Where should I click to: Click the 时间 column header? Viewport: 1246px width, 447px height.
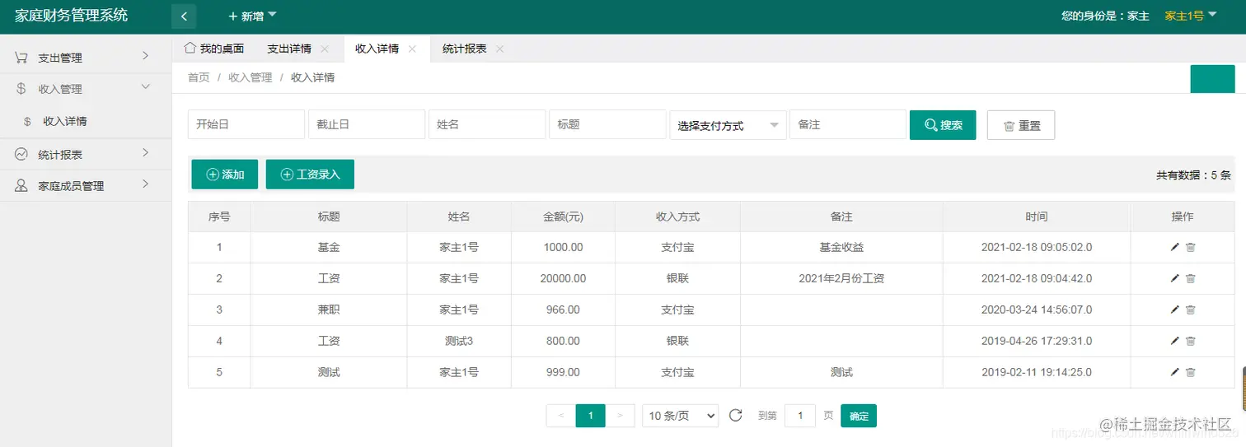pyautogui.click(x=1037, y=217)
